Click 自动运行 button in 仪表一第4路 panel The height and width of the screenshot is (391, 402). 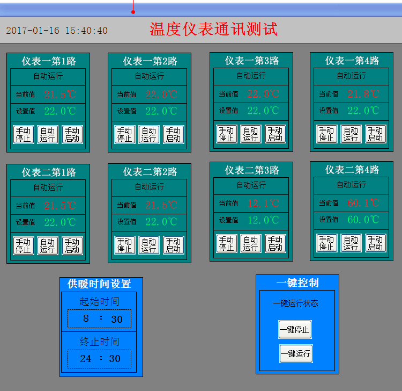(351, 134)
